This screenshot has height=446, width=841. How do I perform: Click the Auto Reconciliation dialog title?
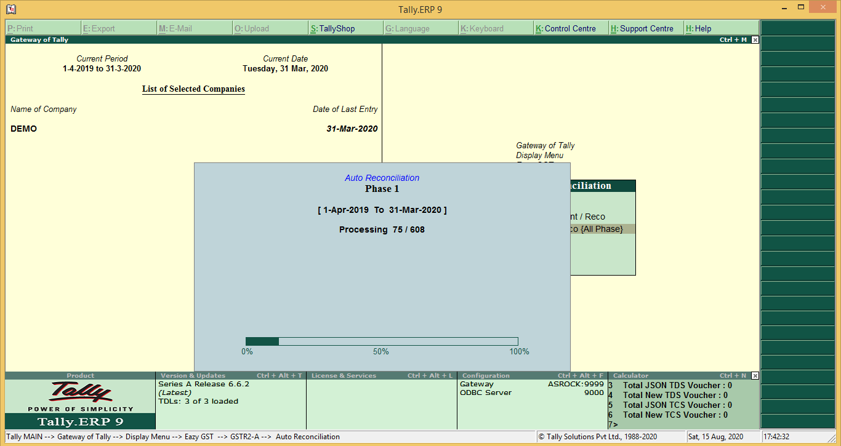tap(382, 178)
